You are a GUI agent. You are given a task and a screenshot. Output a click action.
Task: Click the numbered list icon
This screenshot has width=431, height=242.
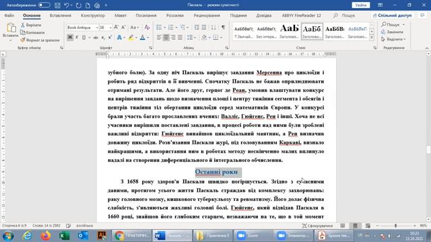point(170,27)
